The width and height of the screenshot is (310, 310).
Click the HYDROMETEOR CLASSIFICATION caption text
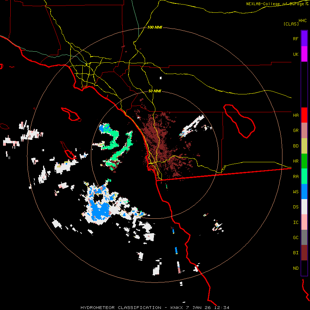pyautogui.click(x=121, y=308)
